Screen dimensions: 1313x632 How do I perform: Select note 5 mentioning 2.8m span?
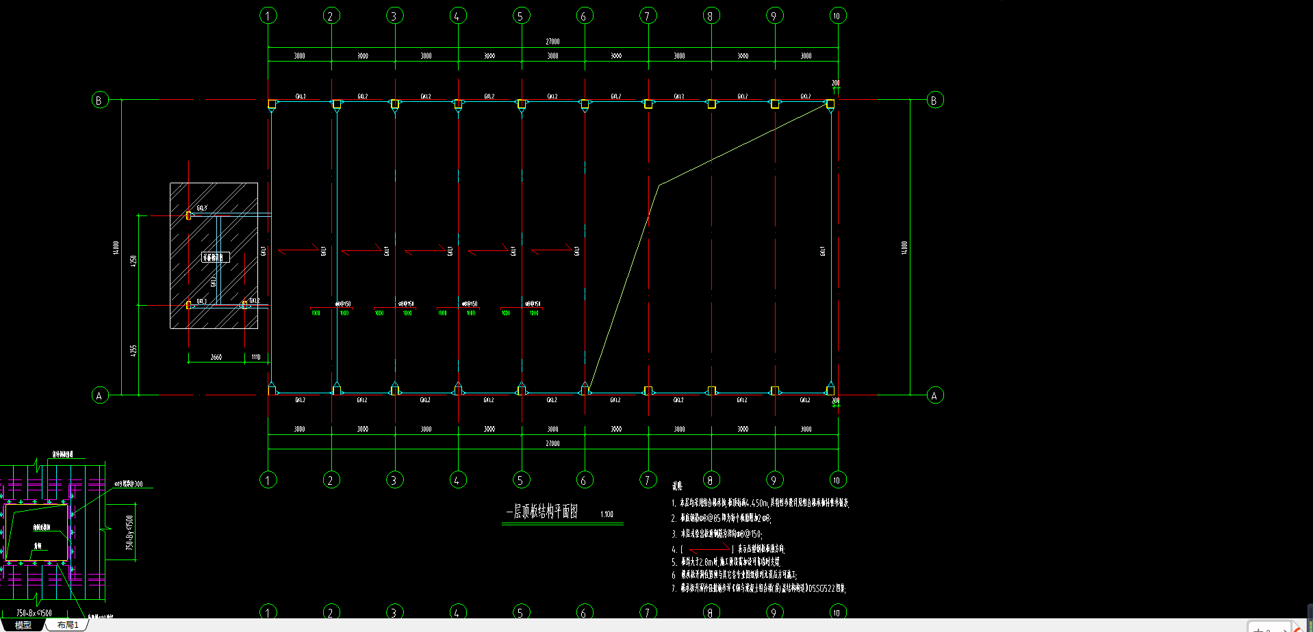pos(726,562)
